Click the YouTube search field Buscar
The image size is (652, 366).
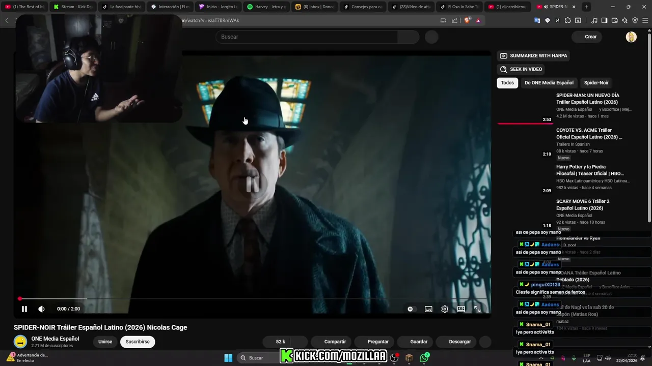pos(307,37)
